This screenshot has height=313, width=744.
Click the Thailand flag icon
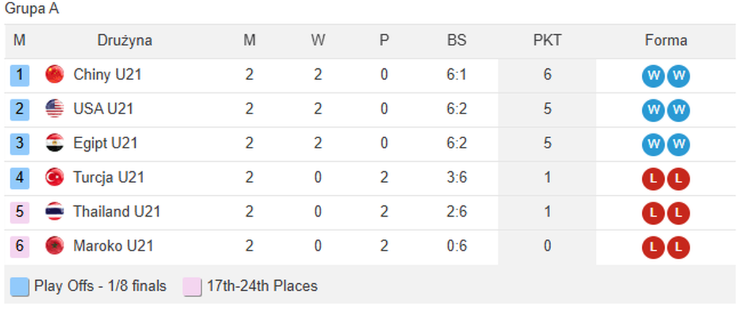(55, 212)
